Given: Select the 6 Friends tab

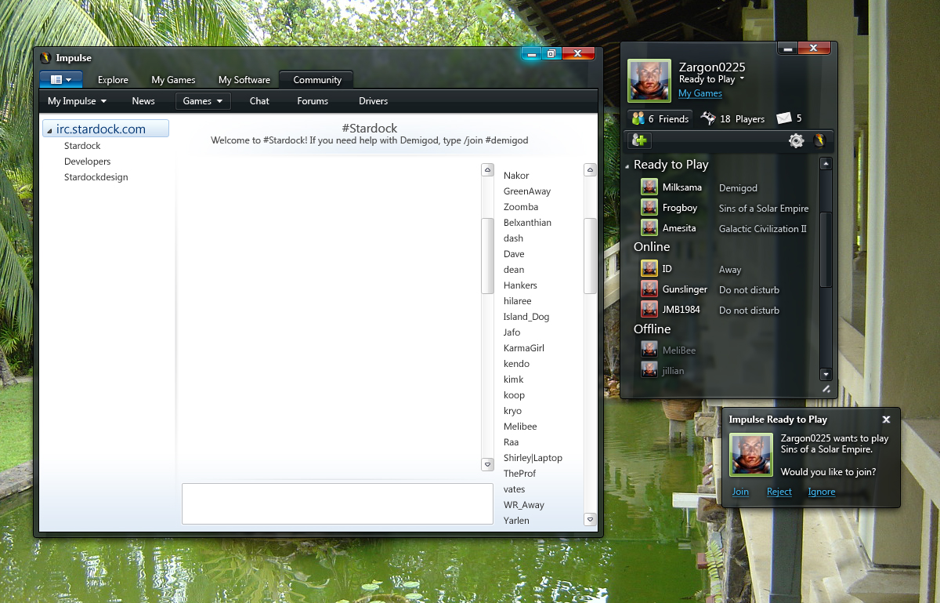Looking at the screenshot, I should coord(660,119).
